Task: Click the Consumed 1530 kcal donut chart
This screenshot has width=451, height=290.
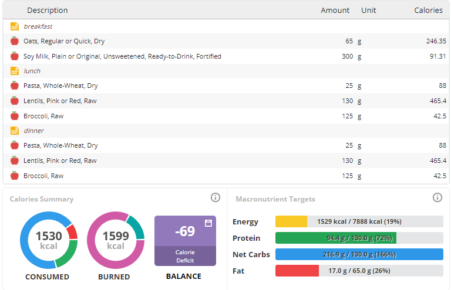Action: (x=49, y=240)
